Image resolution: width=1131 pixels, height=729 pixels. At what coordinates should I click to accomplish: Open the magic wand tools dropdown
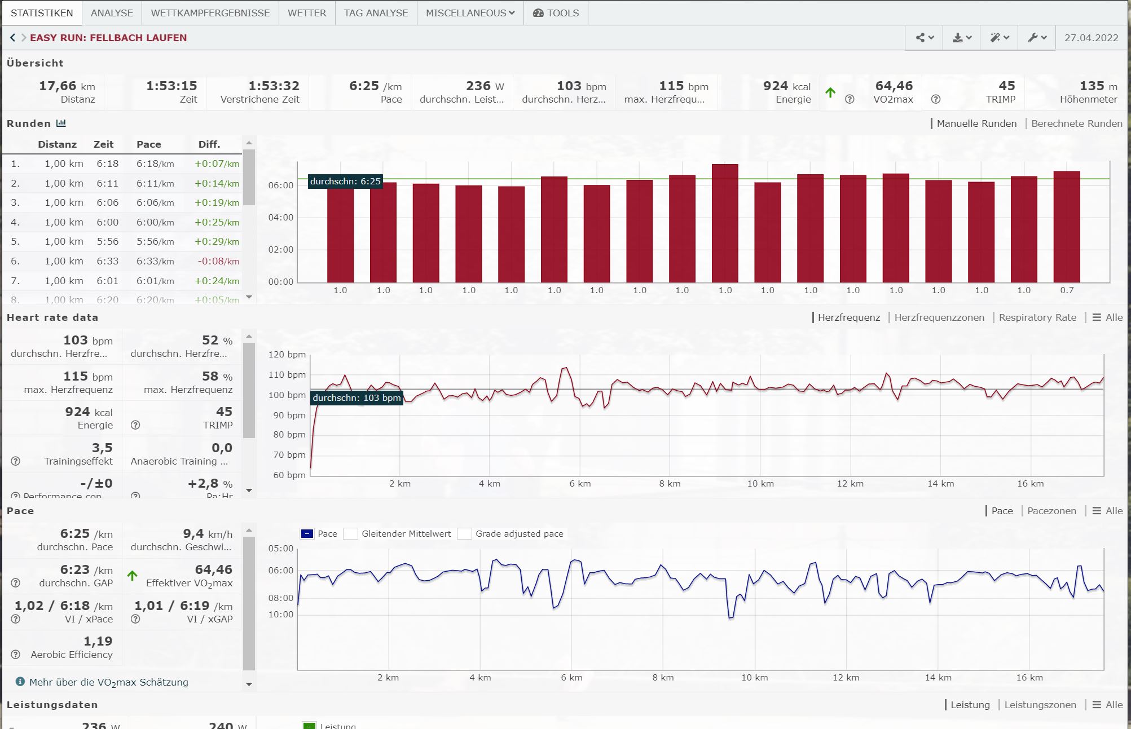(x=999, y=38)
